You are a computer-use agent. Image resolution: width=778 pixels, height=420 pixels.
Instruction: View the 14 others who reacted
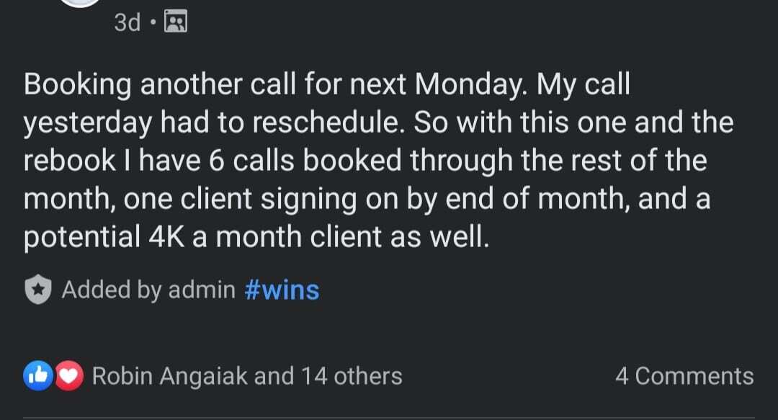point(352,376)
